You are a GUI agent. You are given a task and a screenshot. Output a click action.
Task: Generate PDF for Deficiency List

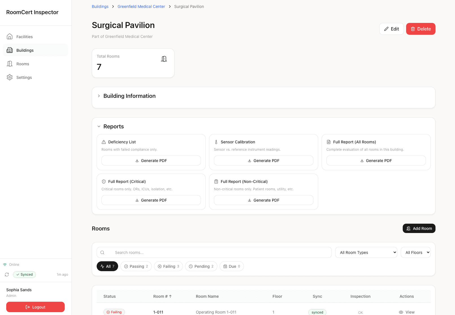pos(151,161)
